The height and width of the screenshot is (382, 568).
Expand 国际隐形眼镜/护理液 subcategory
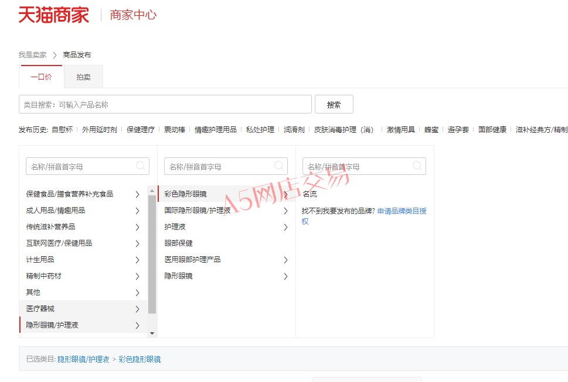285,211
